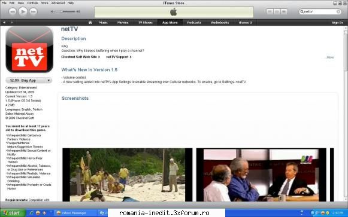This screenshot has height=217, width=348.
Task: Select the list view button
Action: (x=270, y=11)
